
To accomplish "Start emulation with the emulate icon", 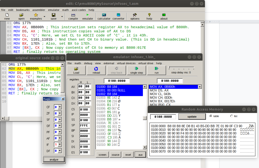I will point(88,16).
